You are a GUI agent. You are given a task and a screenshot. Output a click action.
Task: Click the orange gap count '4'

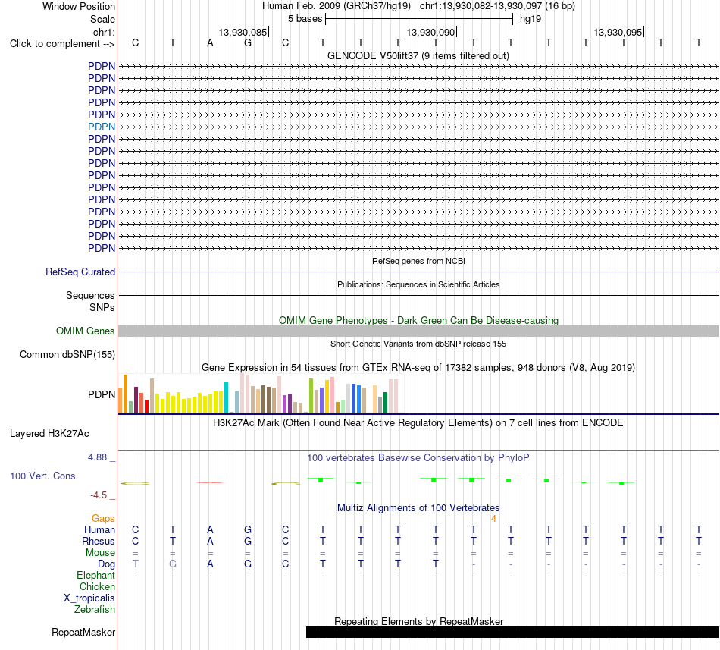(493, 519)
